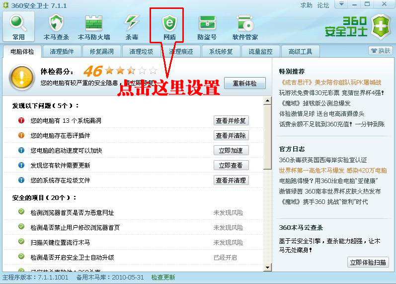This screenshot has height=284, width=396.
Task: Click 已经开启 status text
Action: point(225,258)
